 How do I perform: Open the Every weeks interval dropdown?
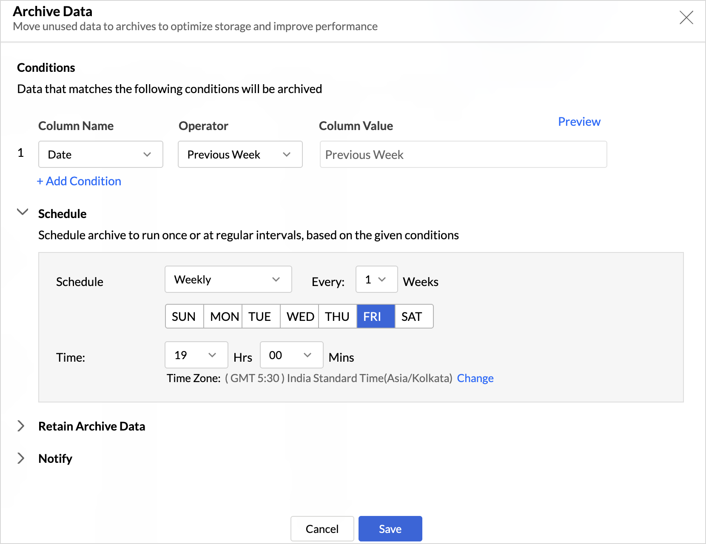point(376,280)
